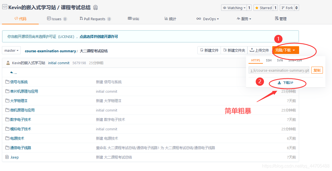
Task: Open the 统计 tab
Action: (170, 19)
